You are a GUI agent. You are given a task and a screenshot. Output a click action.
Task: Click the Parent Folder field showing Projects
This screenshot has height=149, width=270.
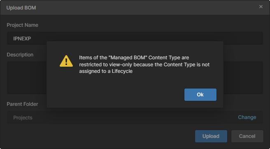[135, 117]
